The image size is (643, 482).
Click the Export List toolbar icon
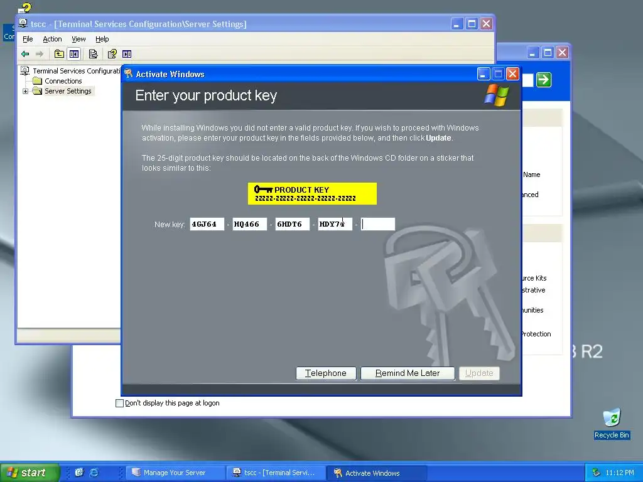click(94, 54)
